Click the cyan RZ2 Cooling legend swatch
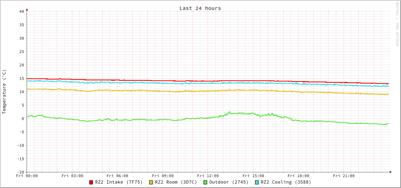The height and width of the screenshot is (188, 401). pos(257,182)
